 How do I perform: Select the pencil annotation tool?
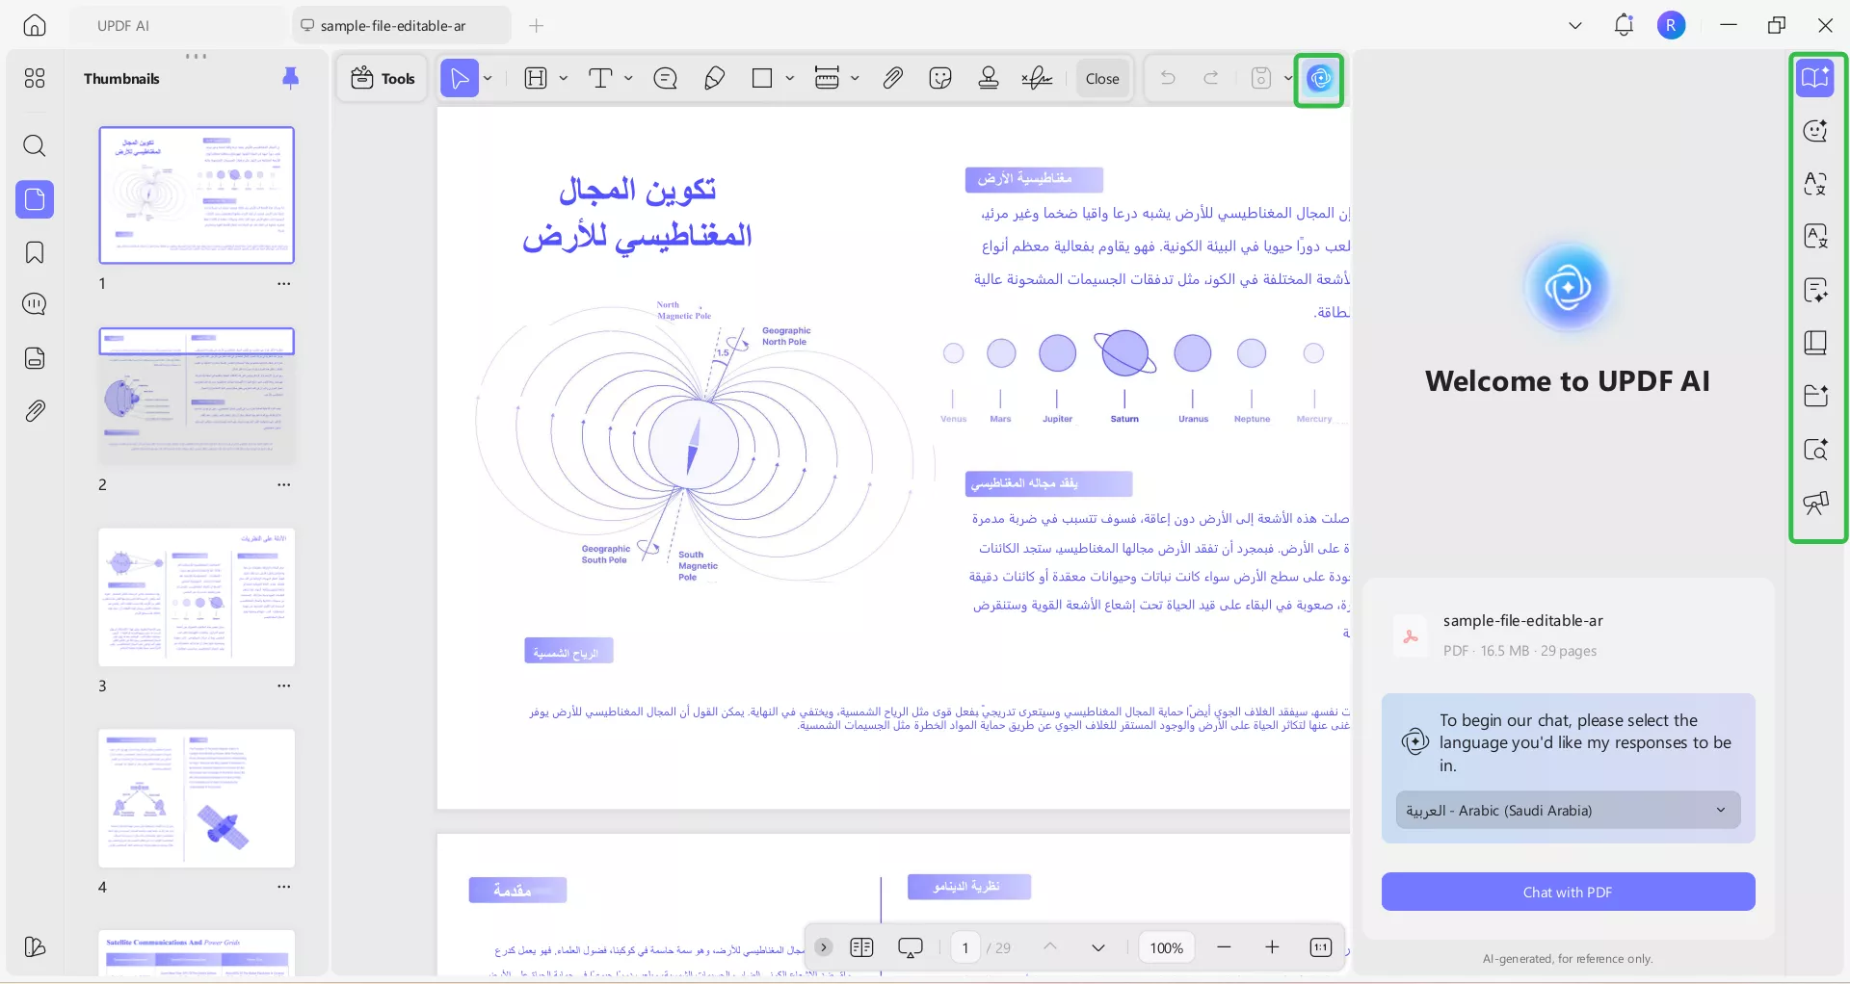tap(714, 78)
